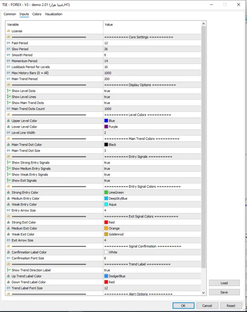The width and height of the screenshot is (247, 312).
Task: Open the Up Trend Label Color DodgerBlue dropdown
Action: pos(152,276)
